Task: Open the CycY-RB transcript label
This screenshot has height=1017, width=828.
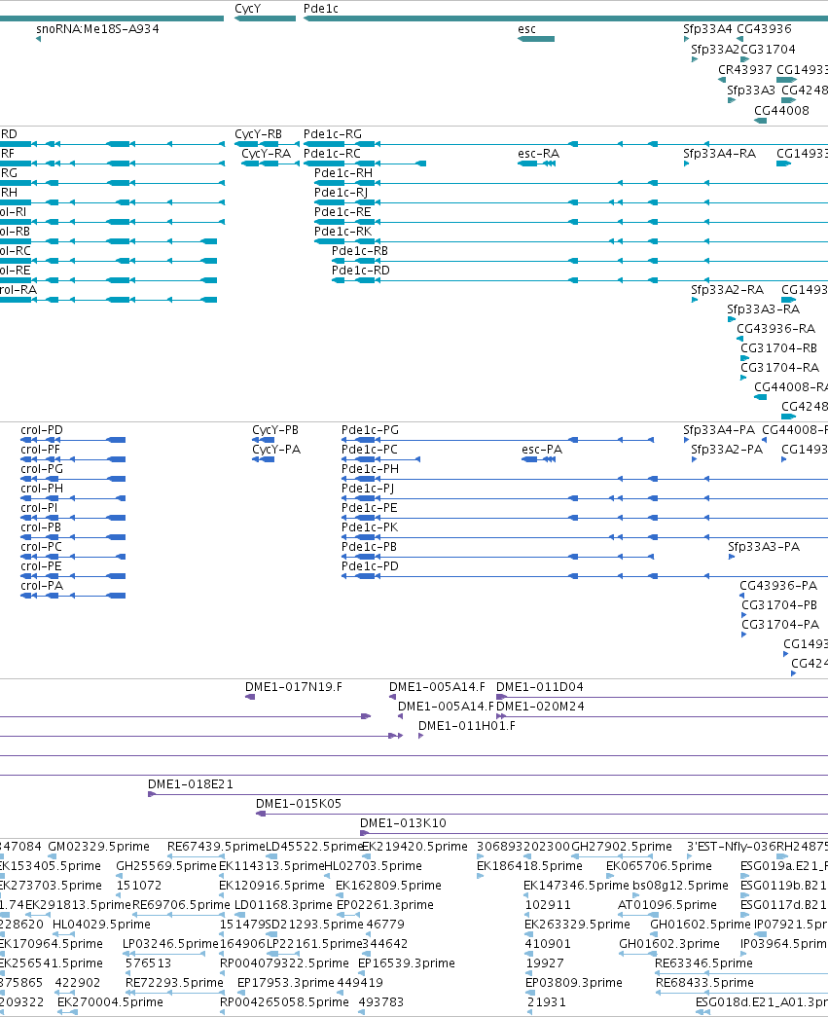Action: tap(258, 133)
